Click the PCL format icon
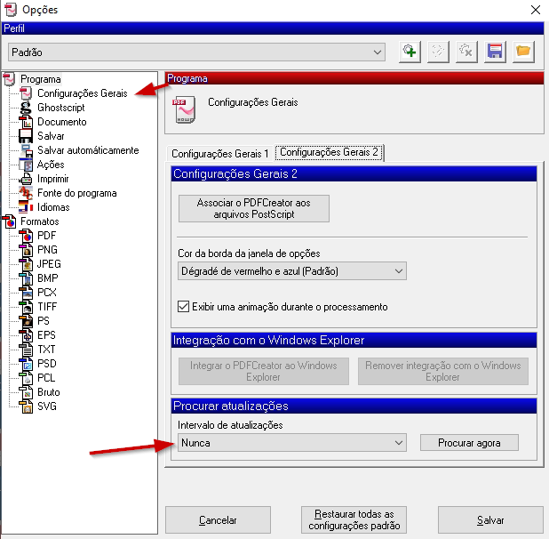 pos(26,378)
